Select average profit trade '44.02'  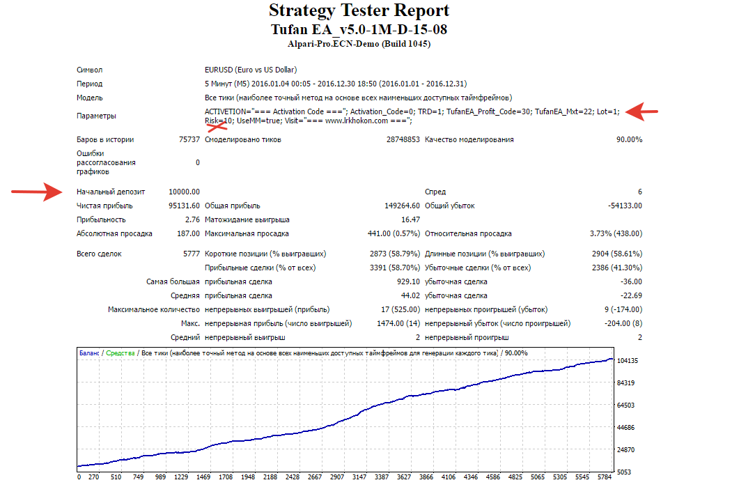[x=410, y=296]
